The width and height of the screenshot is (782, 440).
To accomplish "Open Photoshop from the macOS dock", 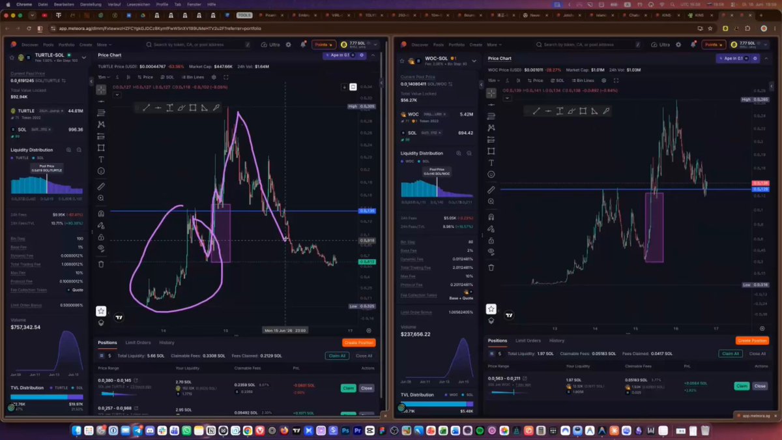I will tap(346, 431).
